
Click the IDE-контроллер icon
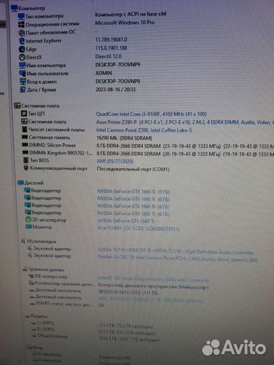pyautogui.click(x=30, y=276)
